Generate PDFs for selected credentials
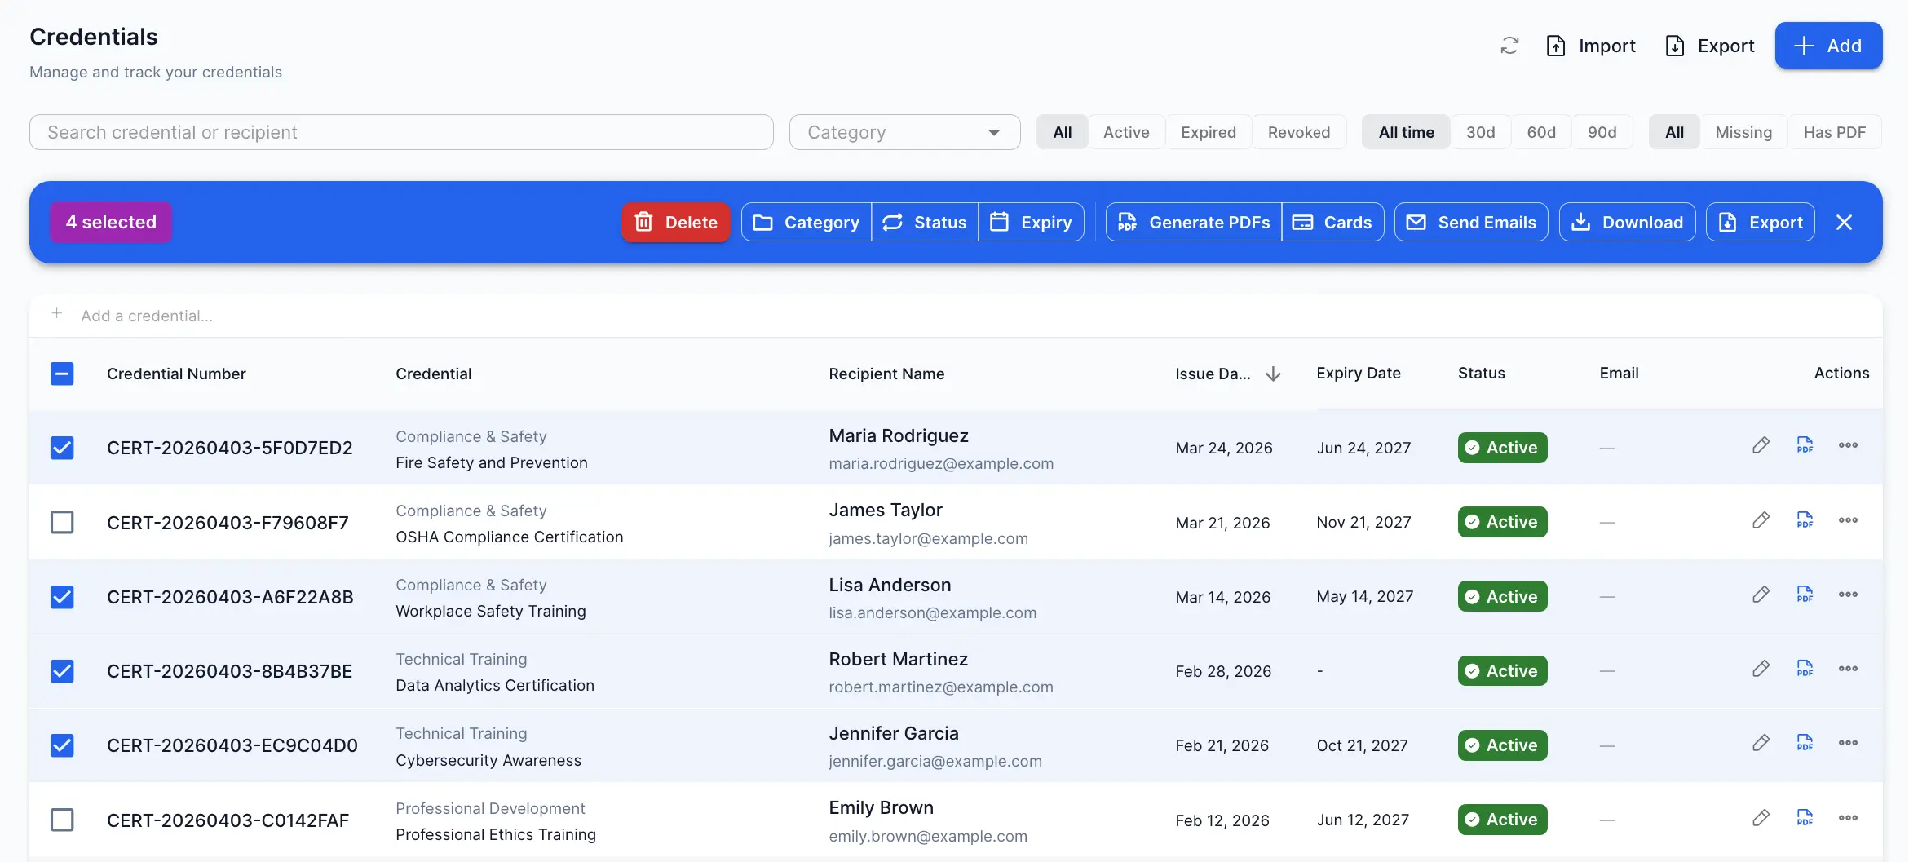Screen dimensions: 1909x862 point(1192,222)
